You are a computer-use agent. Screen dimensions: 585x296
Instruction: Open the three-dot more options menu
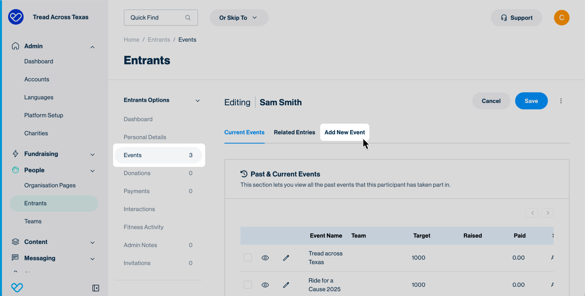(561, 101)
